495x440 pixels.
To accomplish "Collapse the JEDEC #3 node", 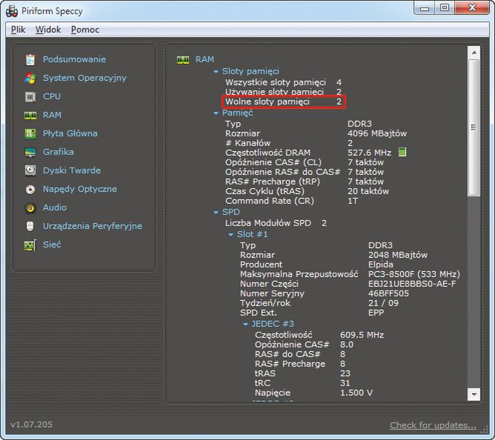I will [x=245, y=324].
